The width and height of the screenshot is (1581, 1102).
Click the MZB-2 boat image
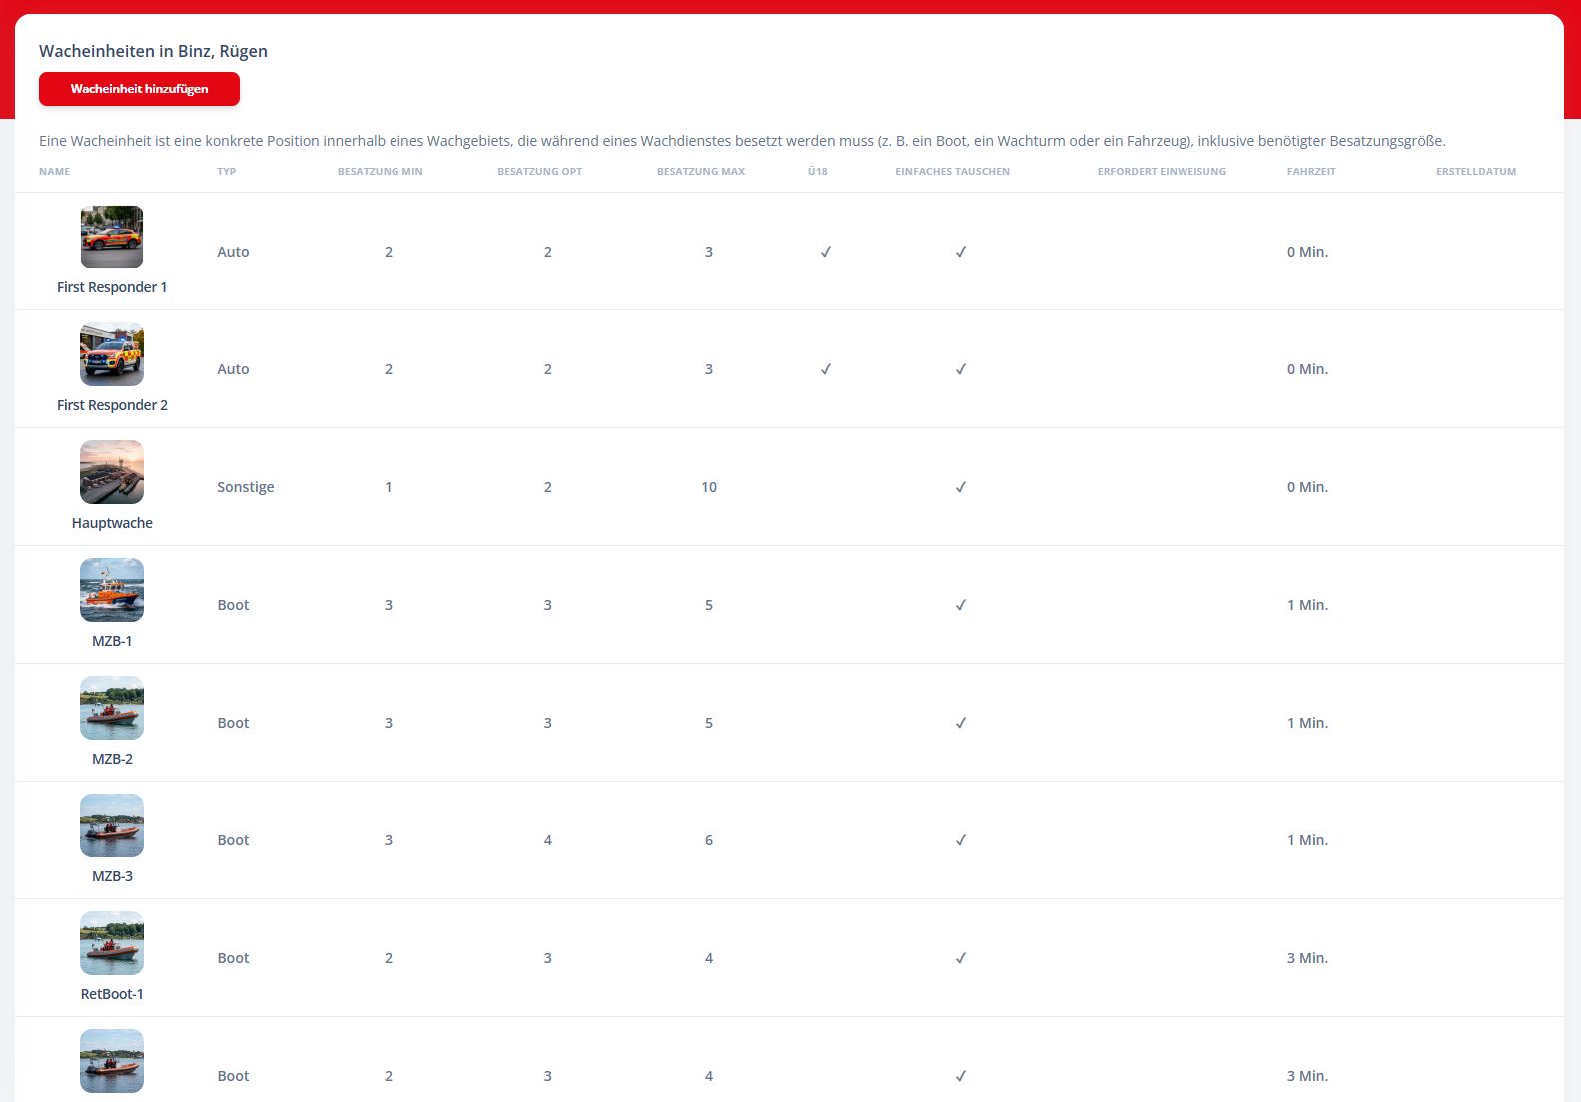(112, 708)
